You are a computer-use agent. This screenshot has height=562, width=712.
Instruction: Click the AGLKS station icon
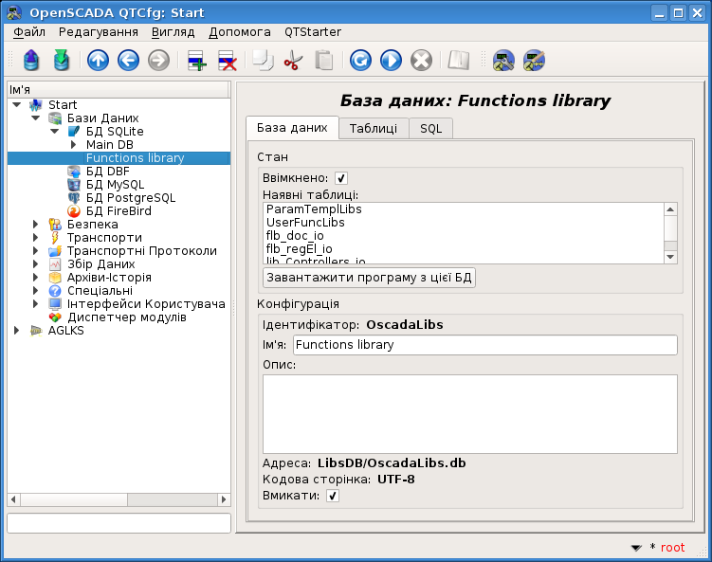click(35, 331)
